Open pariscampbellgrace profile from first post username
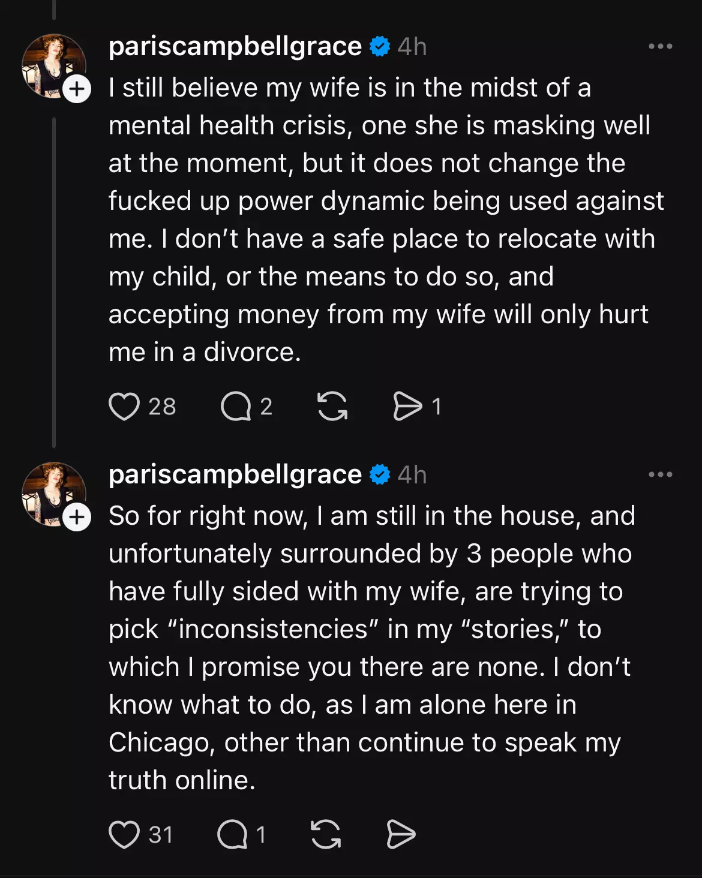702x878 pixels. (x=235, y=47)
